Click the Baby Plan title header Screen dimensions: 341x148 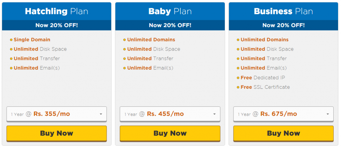coord(170,11)
